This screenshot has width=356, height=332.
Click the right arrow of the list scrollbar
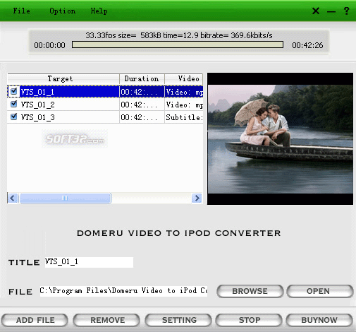(x=197, y=198)
